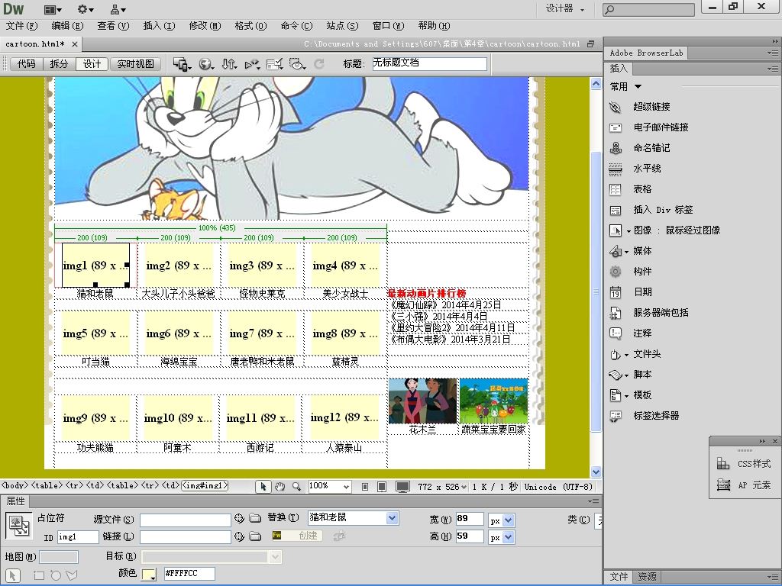Viewport: 782px width, 586px height.
Task: Insert a horizontal rule using 水平线
Action: [x=616, y=169]
